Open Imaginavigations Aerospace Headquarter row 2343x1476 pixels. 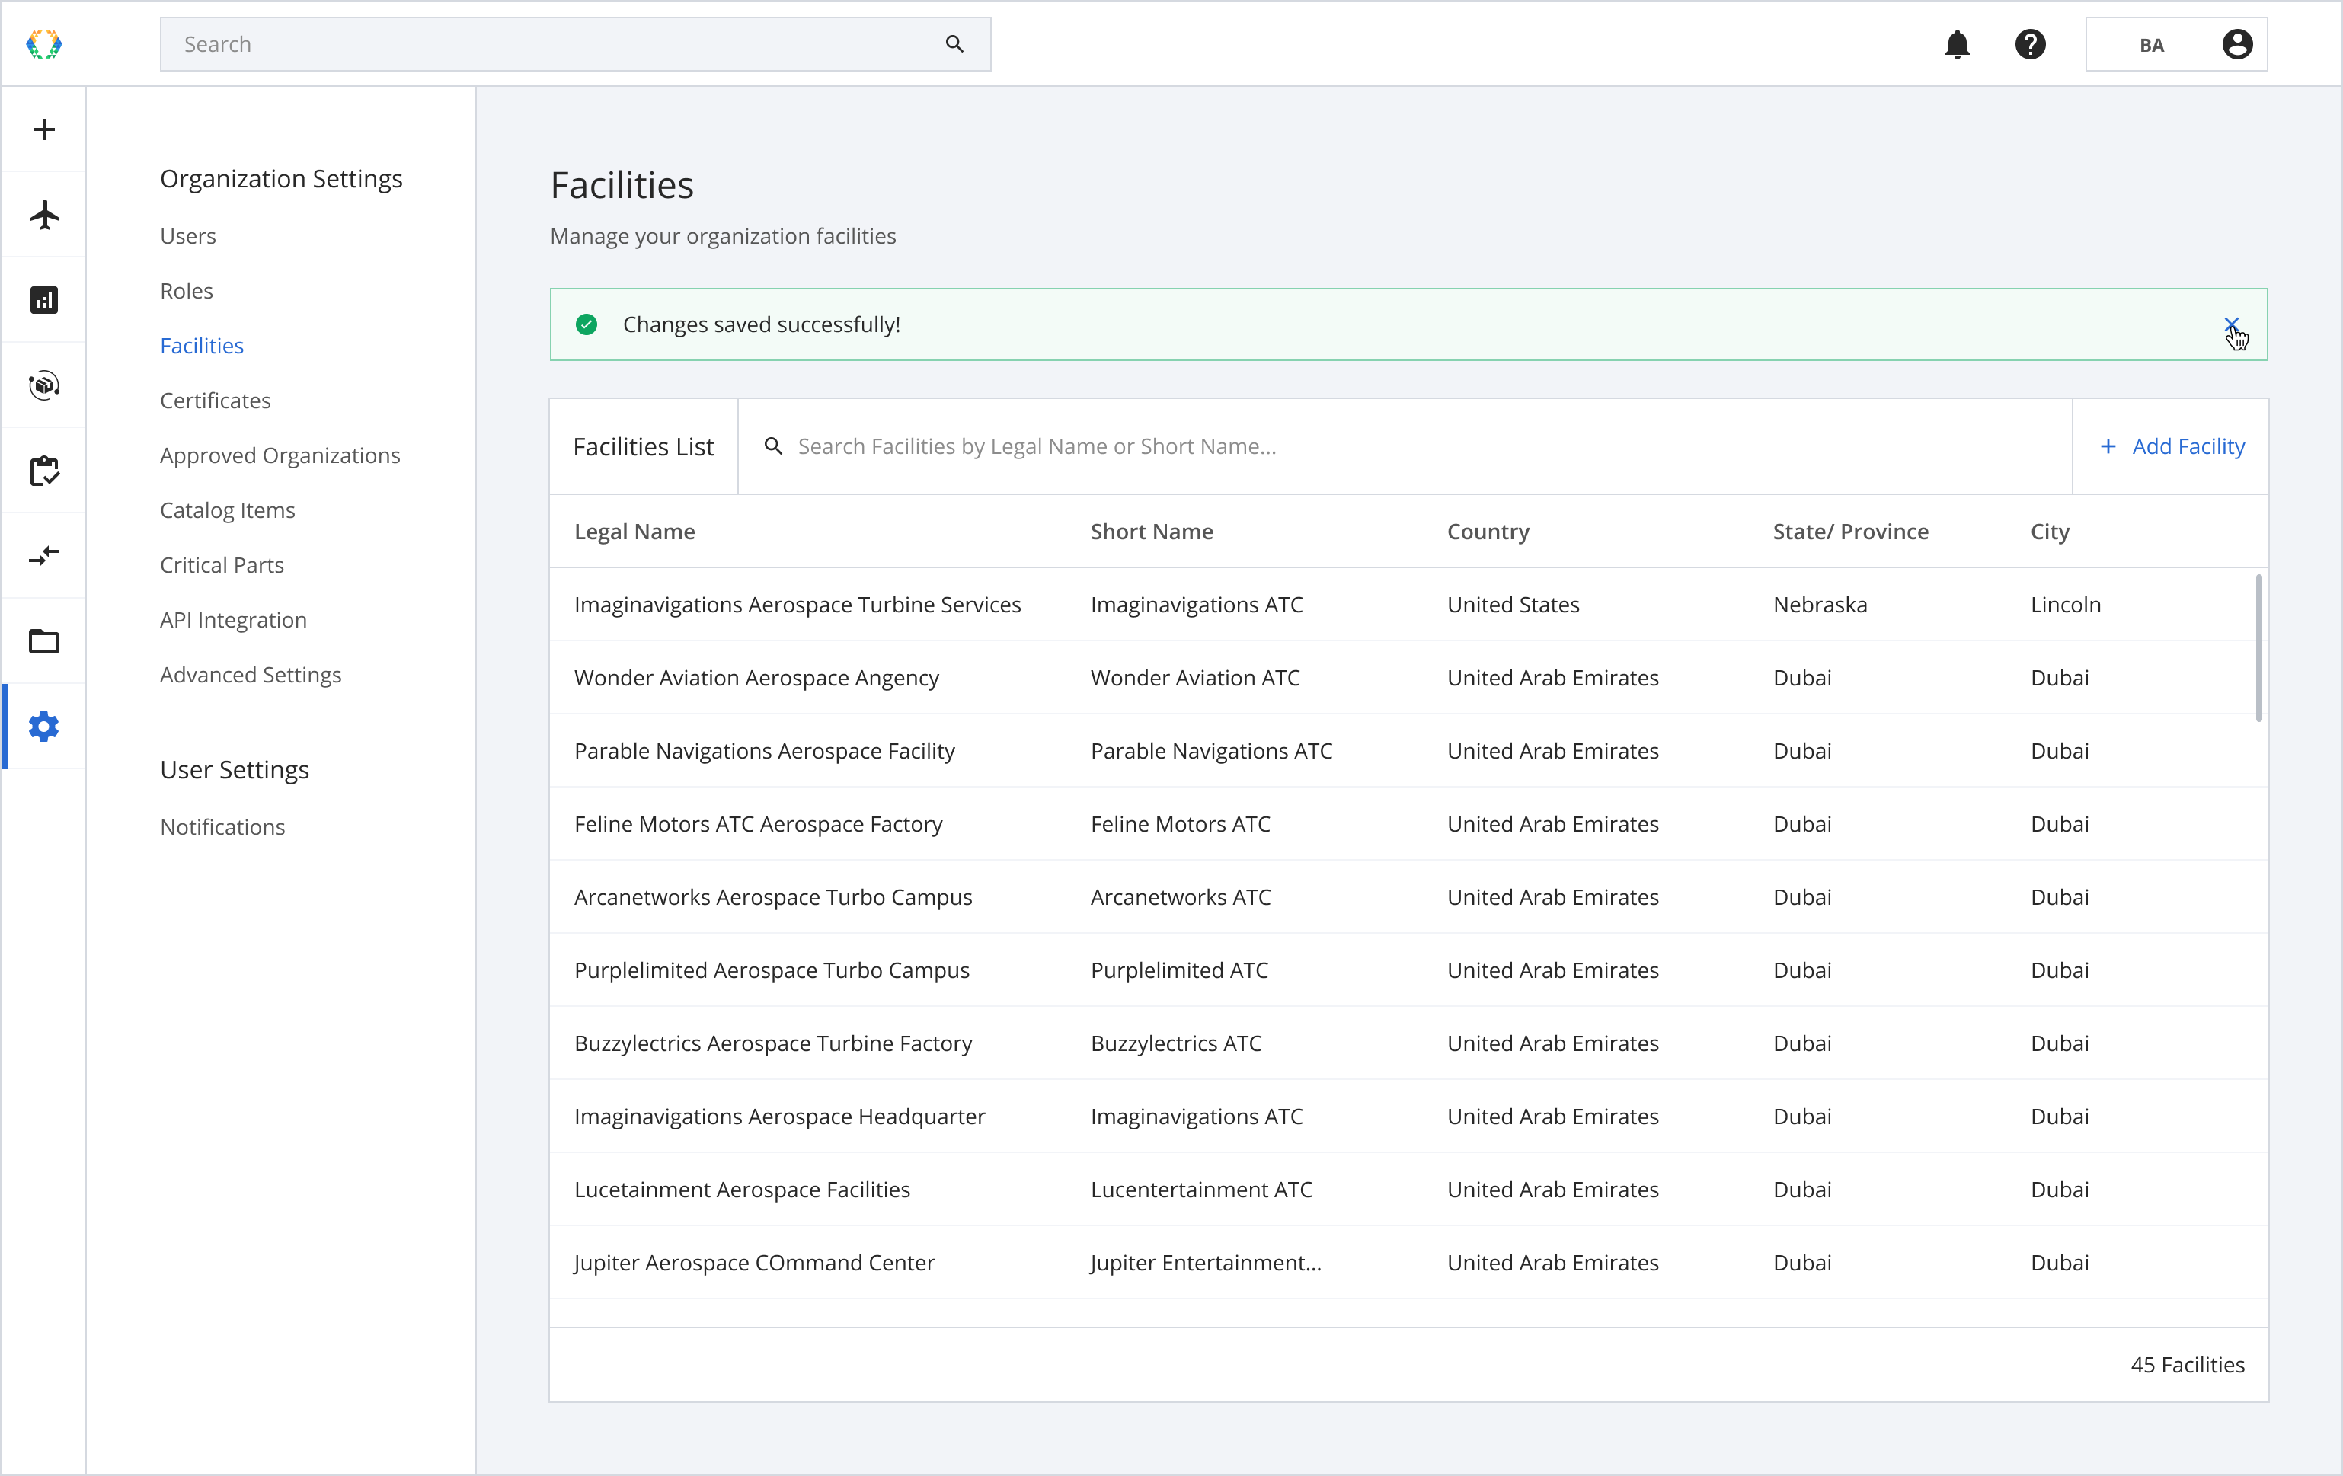point(1409,1116)
